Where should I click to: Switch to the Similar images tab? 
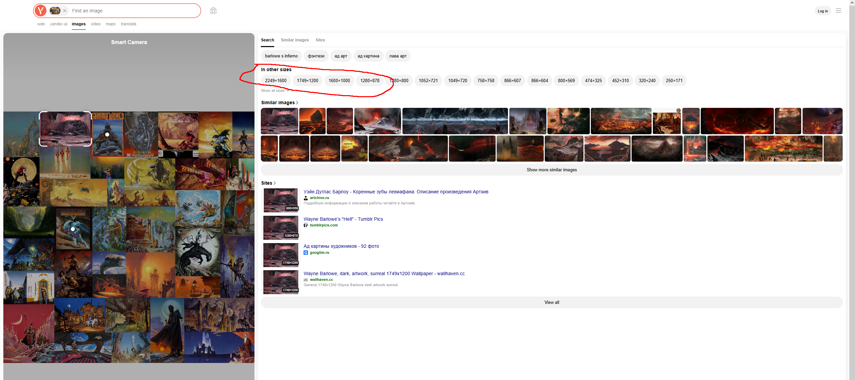click(295, 40)
